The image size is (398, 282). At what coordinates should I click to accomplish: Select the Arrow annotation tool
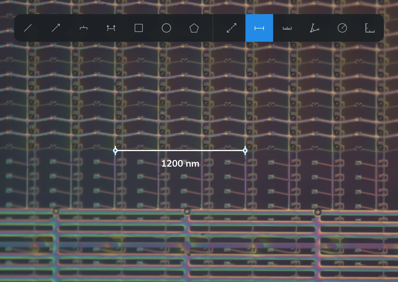tap(56, 28)
